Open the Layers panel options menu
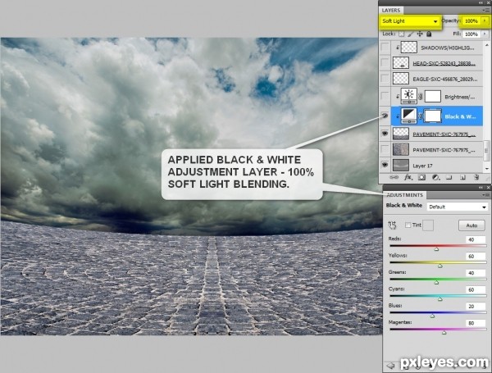The height and width of the screenshot is (373, 492). [486, 11]
